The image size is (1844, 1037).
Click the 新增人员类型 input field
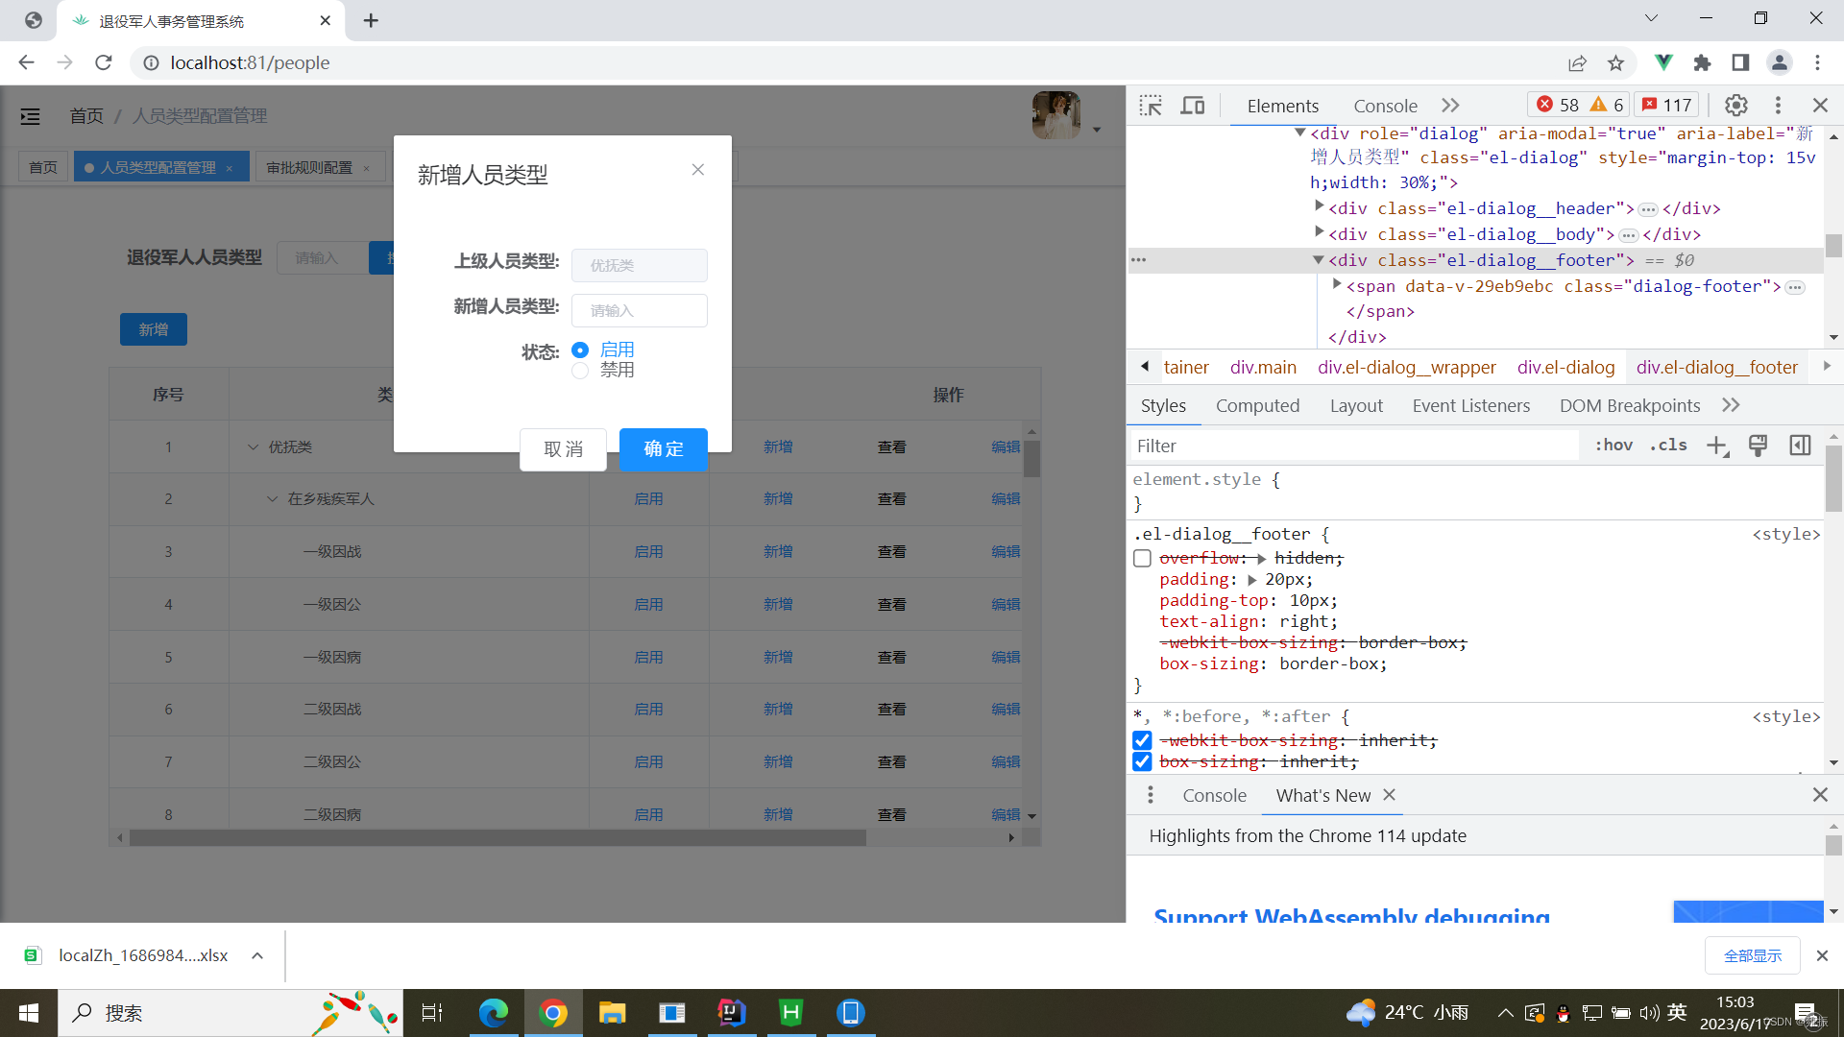click(x=640, y=311)
